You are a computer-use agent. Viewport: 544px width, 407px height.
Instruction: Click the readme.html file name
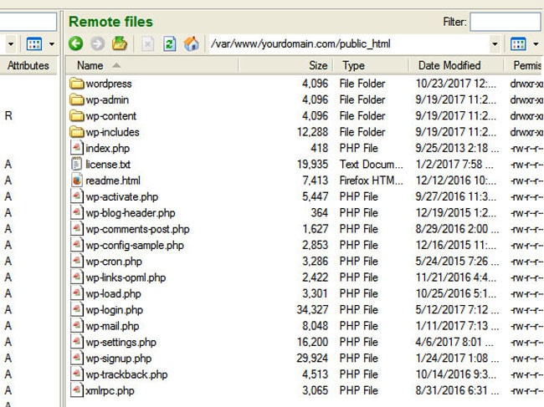click(113, 181)
